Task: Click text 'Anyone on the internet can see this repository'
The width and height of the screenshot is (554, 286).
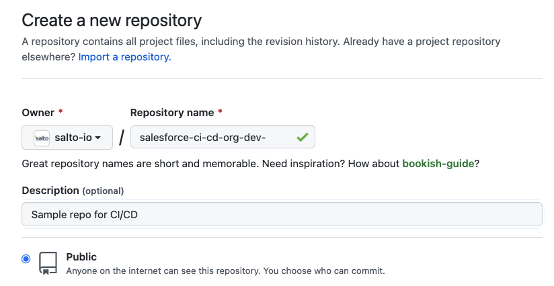Action: (x=163, y=271)
